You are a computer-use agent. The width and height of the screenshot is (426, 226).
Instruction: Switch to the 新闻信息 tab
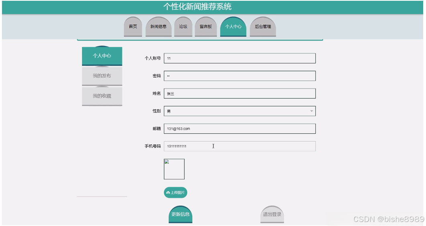(x=158, y=26)
